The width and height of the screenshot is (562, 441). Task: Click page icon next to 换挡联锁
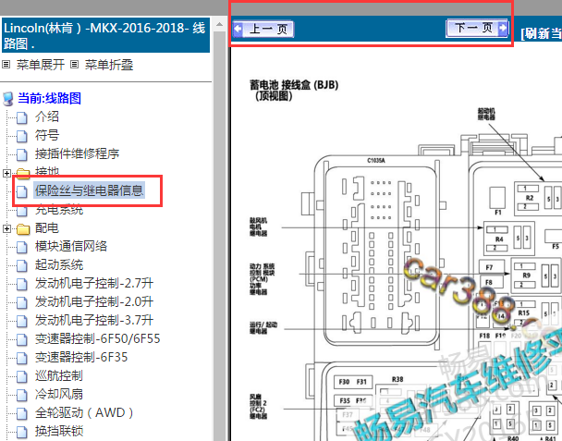pos(22,433)
